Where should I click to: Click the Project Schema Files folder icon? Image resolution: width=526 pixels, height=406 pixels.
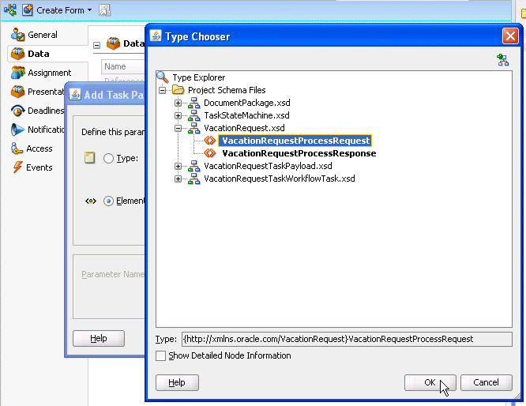[x=178, y=90]
